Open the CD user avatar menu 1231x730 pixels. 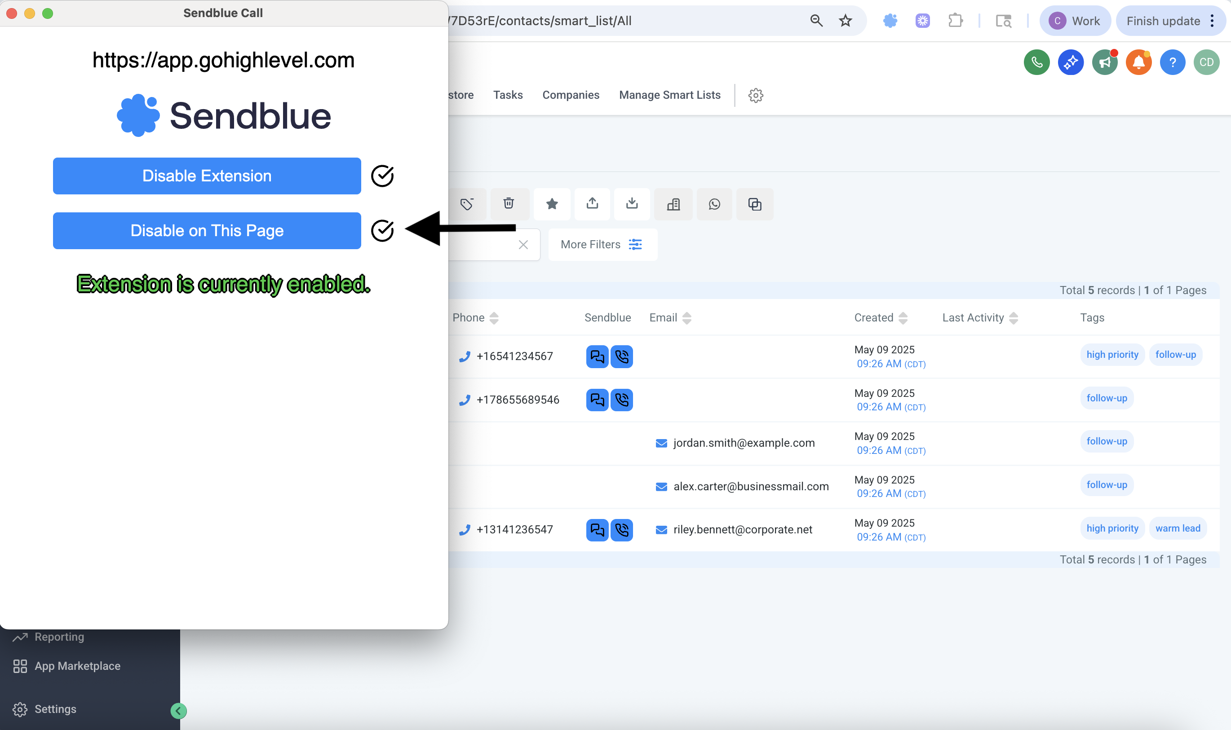point(1206,62)
